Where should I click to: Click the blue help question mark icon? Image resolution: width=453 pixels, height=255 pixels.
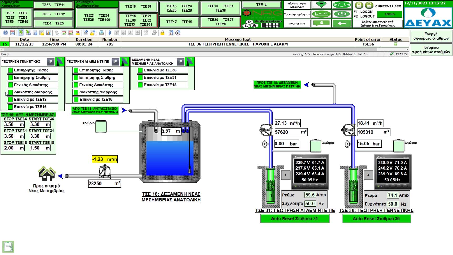coord(6,33)
